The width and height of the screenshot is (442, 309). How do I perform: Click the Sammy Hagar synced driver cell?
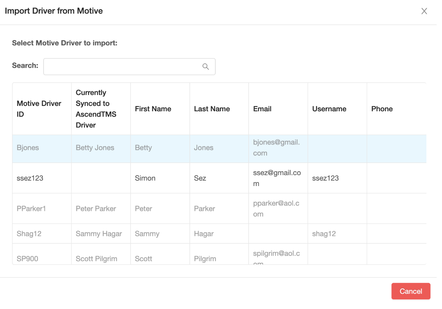click(x=101, y=234)
